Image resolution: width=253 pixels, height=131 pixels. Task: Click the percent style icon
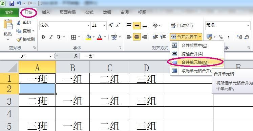[x=220, y=37]
